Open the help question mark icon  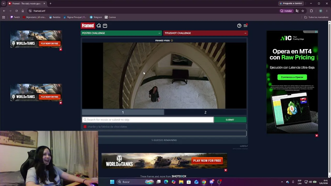(239, 26)
